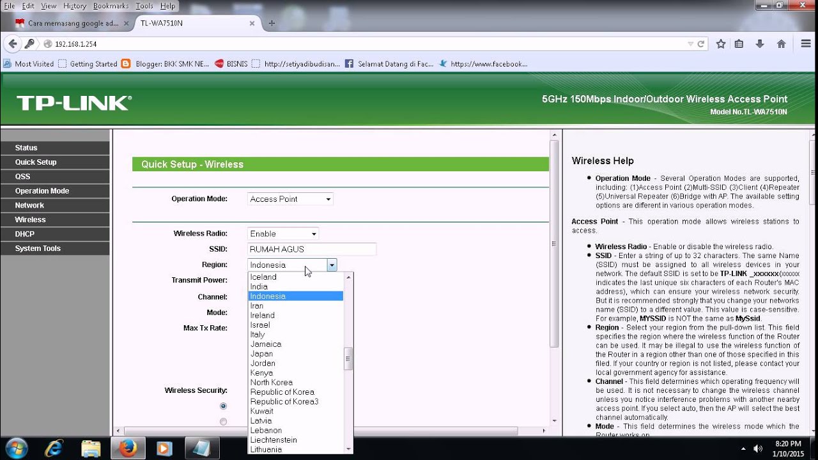Screen dimensions: 818x460
Task: Open Windows Explorer folder on taskbar
Action: (x=91, y=448)
